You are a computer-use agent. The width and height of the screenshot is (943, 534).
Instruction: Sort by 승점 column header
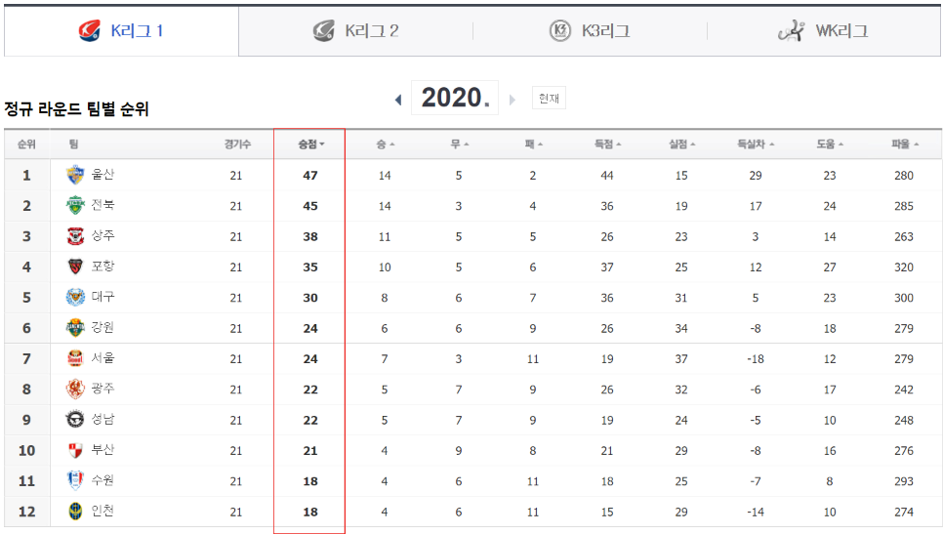(x=310, y=144)
